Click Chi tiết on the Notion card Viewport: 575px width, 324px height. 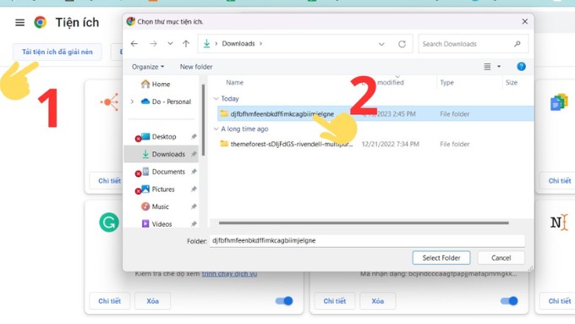[x=560, y=301]
